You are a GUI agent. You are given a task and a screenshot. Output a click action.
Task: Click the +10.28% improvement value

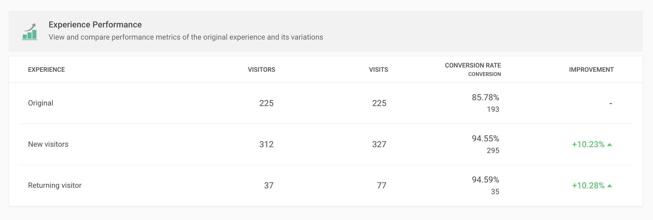[588, 185]
